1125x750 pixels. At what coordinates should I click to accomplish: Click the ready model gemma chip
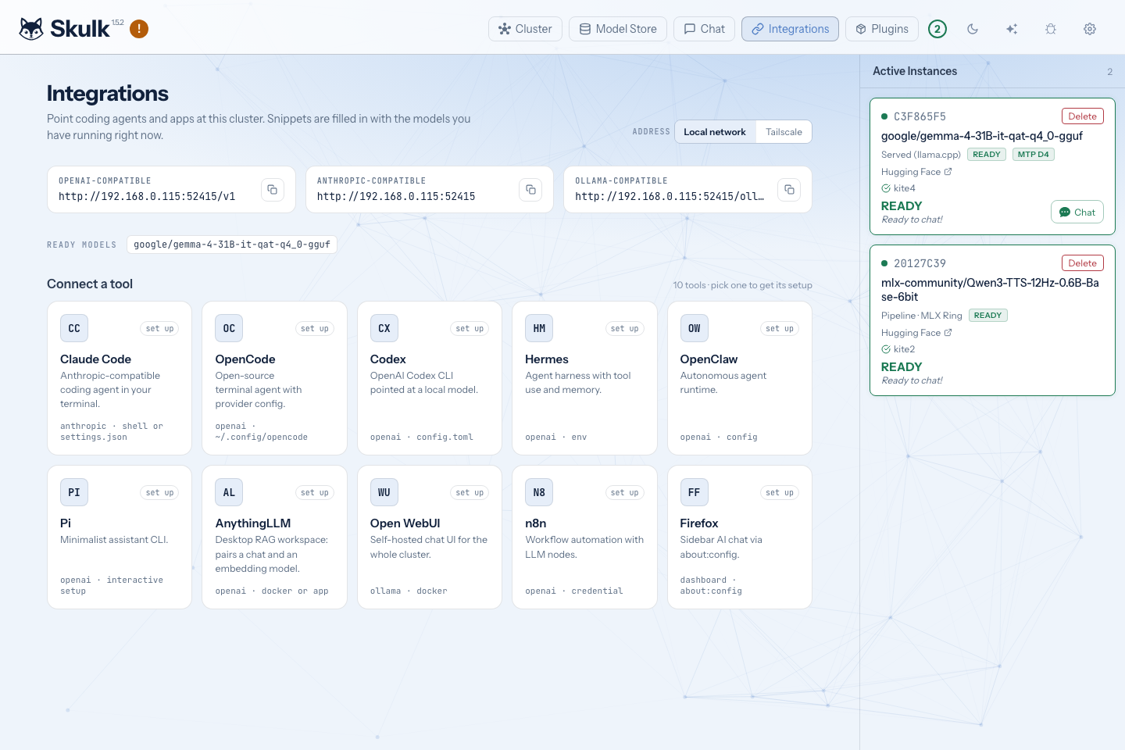[232, 245]
